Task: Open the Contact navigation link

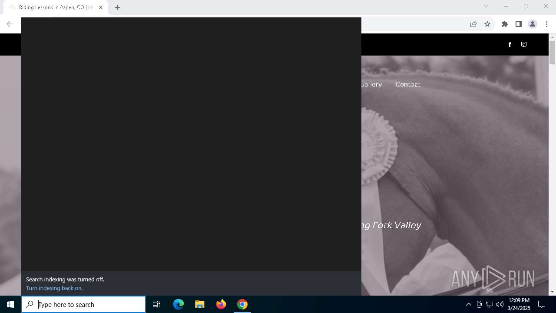Action: click(x=408, y=84)
